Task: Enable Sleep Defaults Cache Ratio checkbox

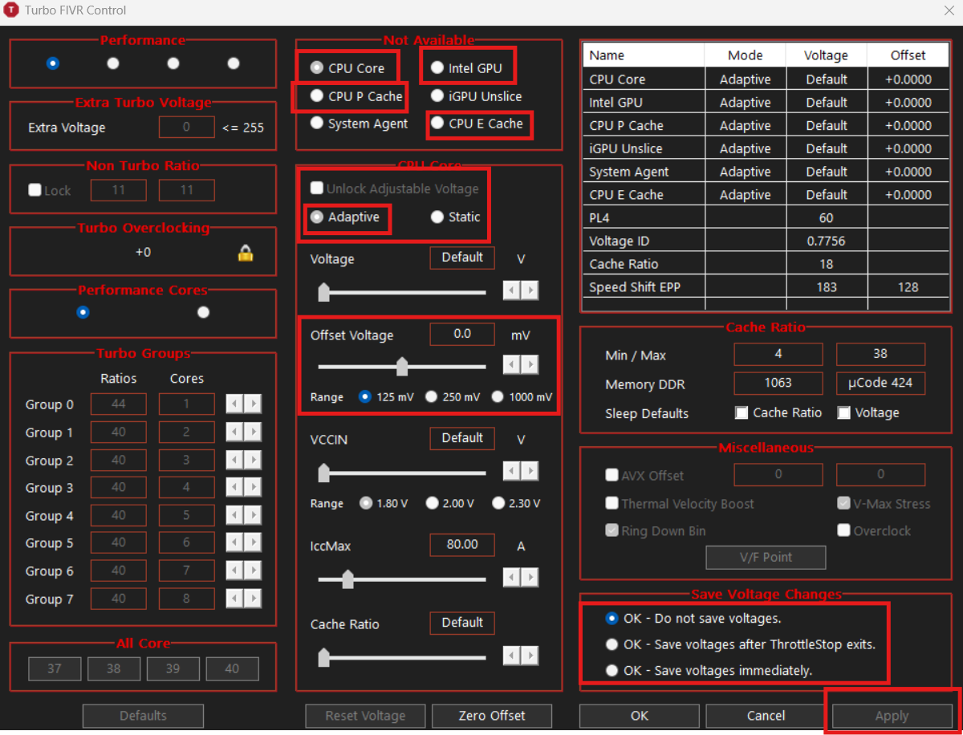Action: point(742,412)
